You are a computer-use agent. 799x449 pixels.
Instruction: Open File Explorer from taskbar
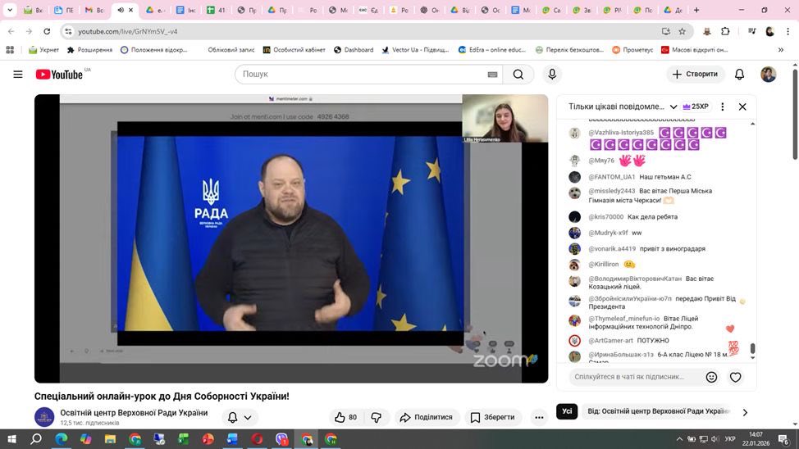(x=110, y=439)
